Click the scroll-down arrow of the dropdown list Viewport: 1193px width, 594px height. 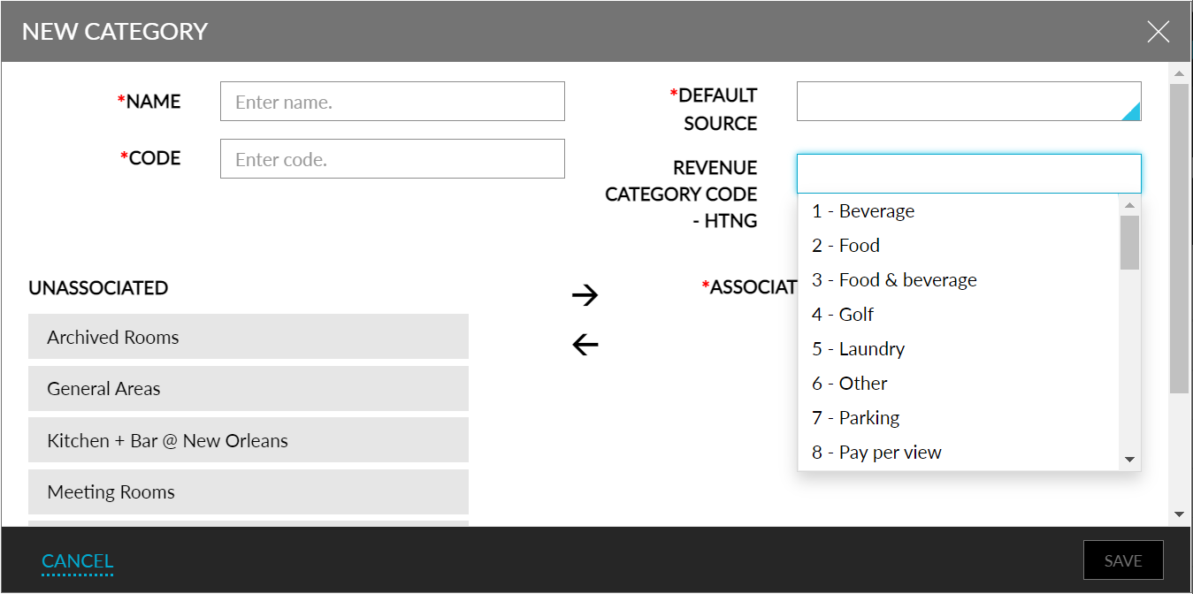coord(1129,459)
